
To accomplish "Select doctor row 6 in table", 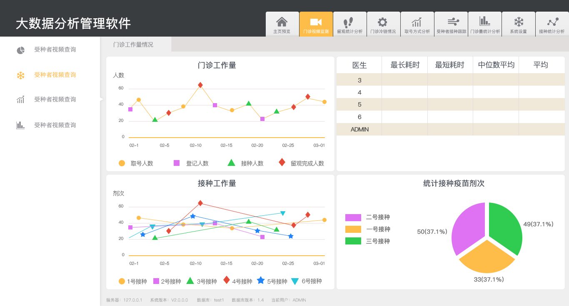I will pos(451,117).
